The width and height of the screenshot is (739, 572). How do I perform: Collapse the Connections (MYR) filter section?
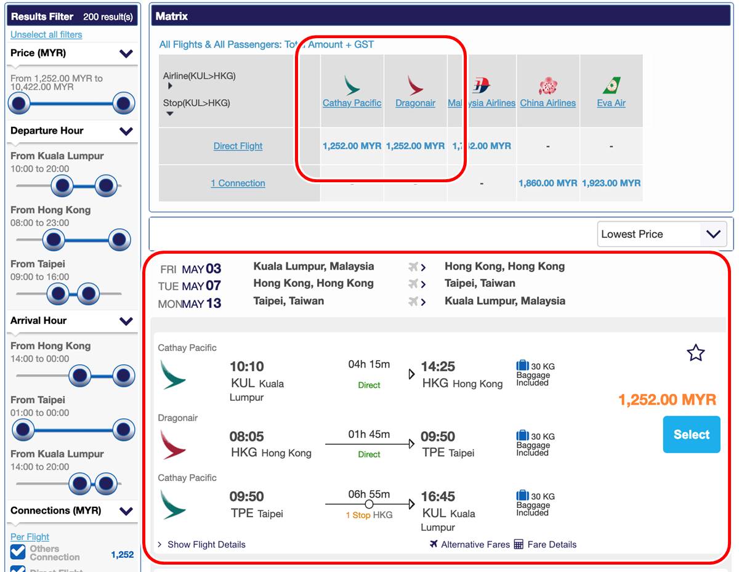pos(126,511)
